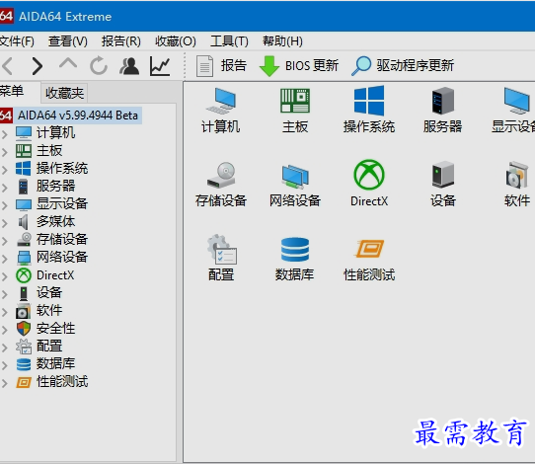This screenshot has width=535, height=464.
Task: Click the back navigation arrow
Action: (8, 66)
